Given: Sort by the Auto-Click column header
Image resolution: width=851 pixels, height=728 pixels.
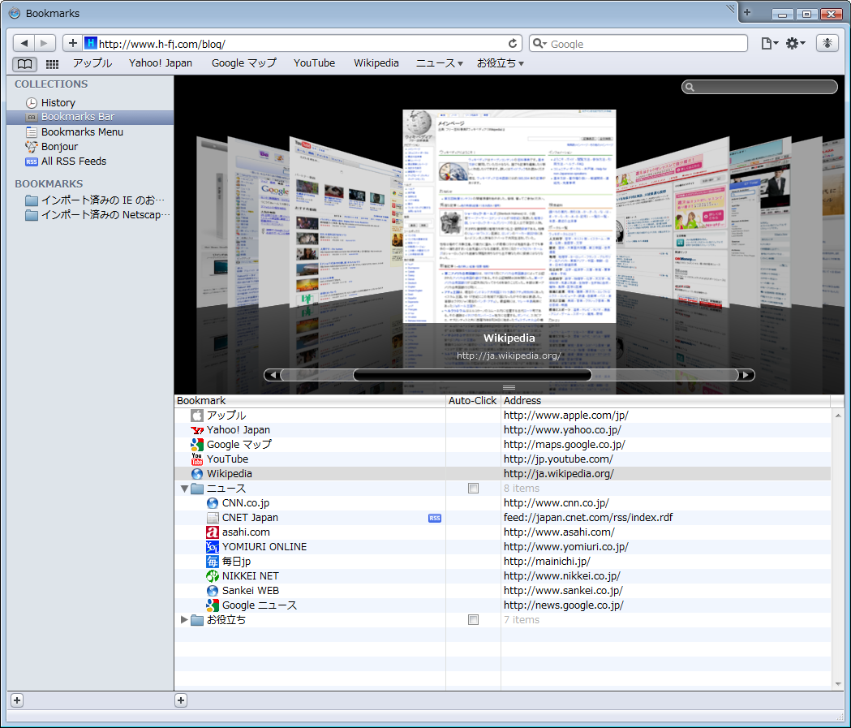Looking at the screenshot, I should point(473,401).
